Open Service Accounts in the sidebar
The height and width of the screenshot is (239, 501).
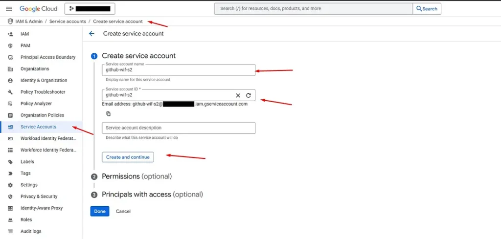click(x=38, y=127)
